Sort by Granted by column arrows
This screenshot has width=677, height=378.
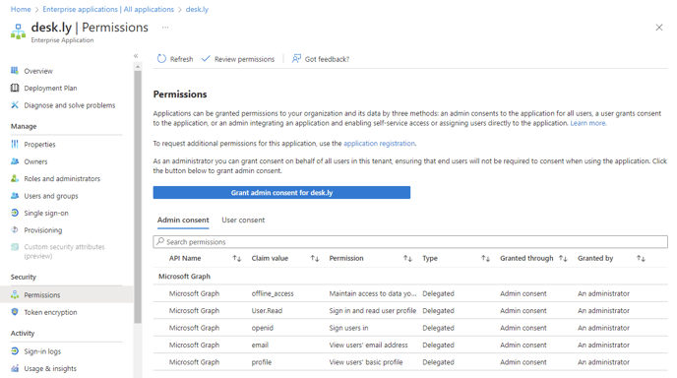coord(641,258)
